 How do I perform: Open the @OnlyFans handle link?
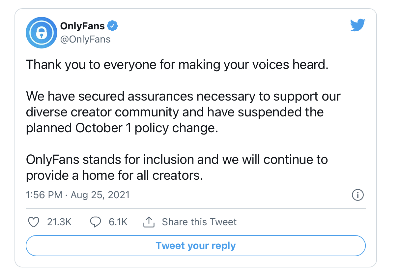85,39
